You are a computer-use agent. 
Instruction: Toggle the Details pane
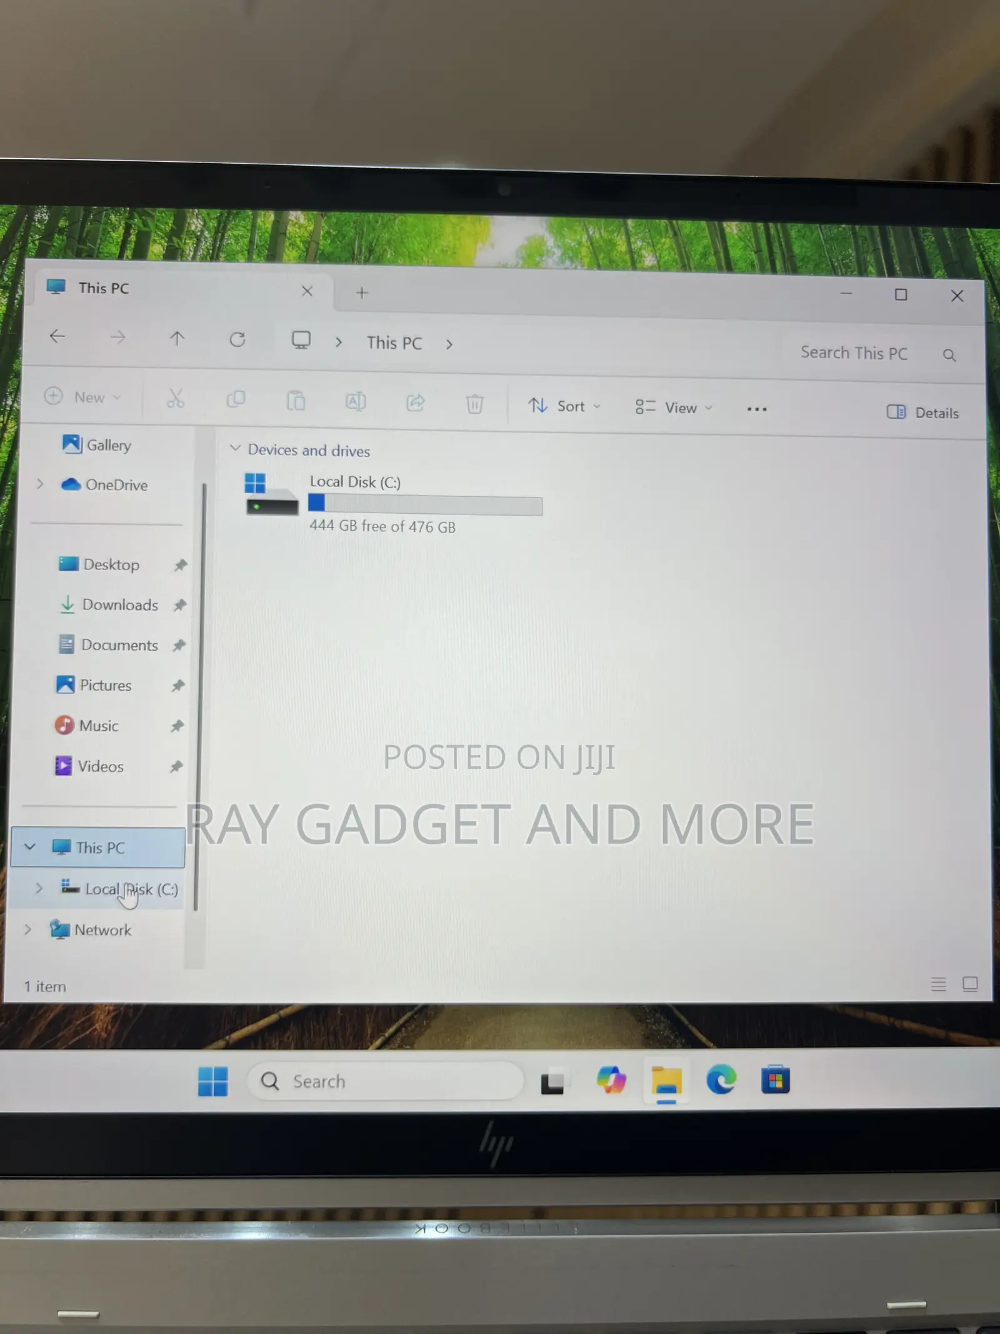[923, 413]
